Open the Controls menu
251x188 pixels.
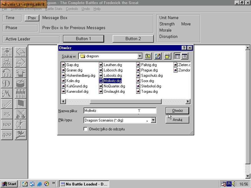tap(72, 9)
